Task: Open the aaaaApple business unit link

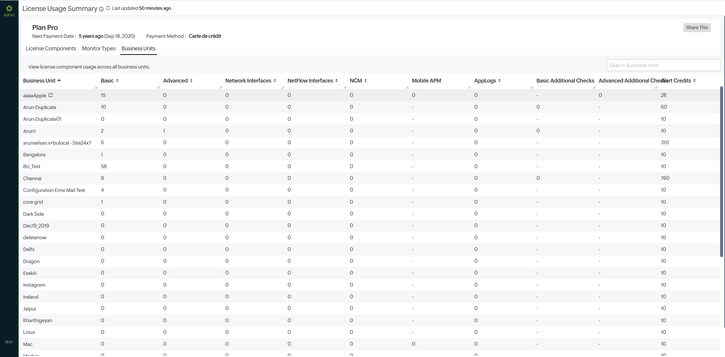Action: pos(34,95)
